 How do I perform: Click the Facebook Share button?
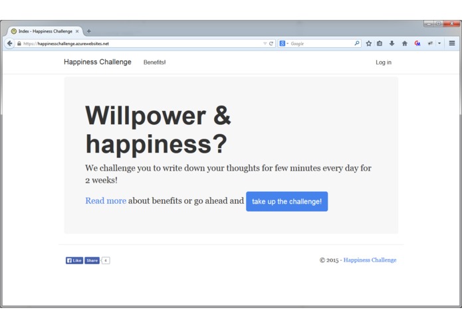tap(92, 260)
